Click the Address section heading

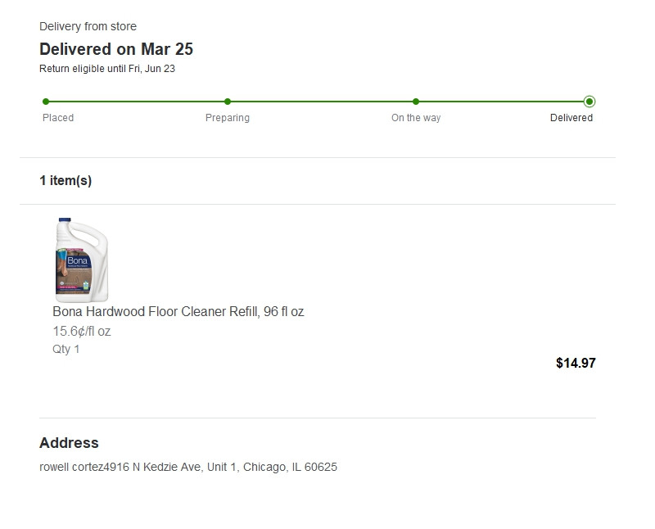[x=69, y=443]
